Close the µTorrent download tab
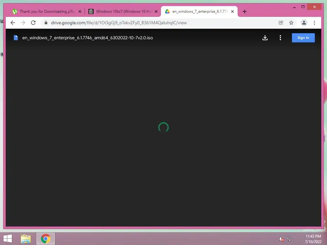327x245 pixels. [x=80, y=11]
